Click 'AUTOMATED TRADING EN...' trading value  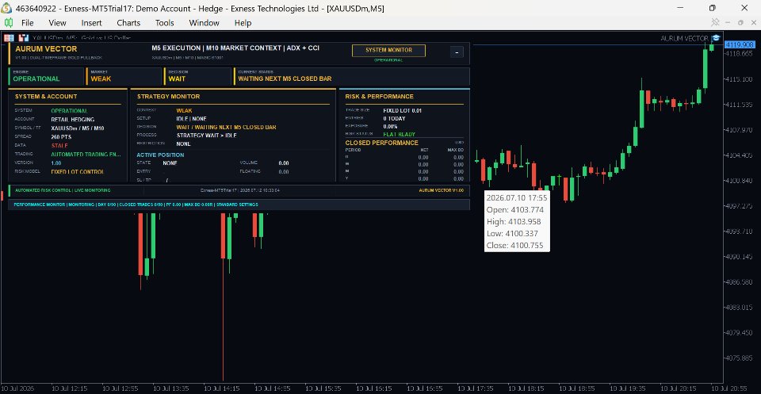pyautogui.click(x=86, y=155)
